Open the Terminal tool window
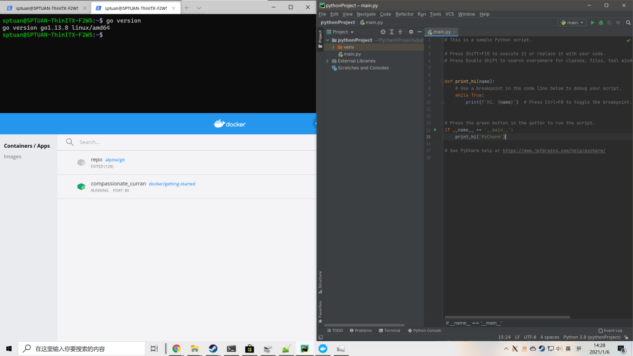Screen dimensions: 633x356 [389, 330]
